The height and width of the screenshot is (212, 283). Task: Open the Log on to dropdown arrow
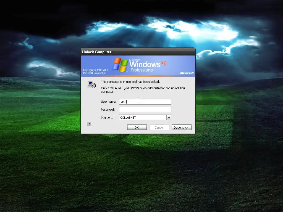[169, 118]
